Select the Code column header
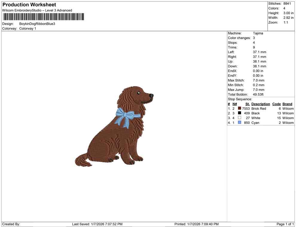The image size is (296, 227). pyautogui.click(x=276, y=104)
